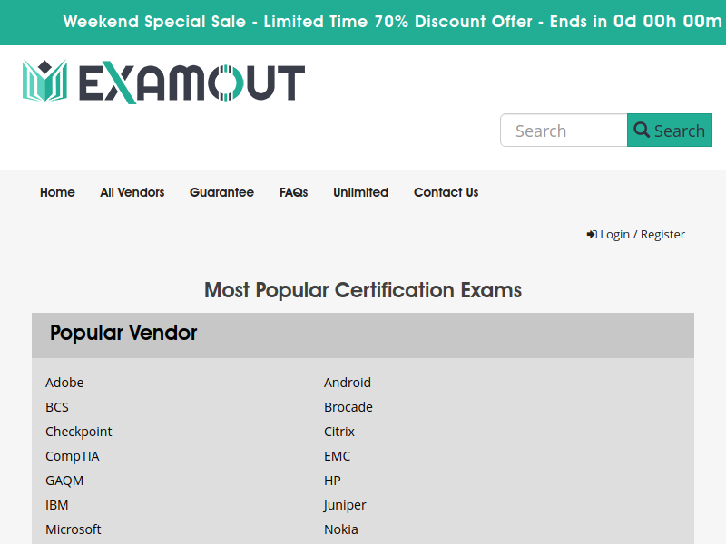Viewport: 726px width, 544px height.
Task: Open the FAQs menu item
Action: coord(293,192)
